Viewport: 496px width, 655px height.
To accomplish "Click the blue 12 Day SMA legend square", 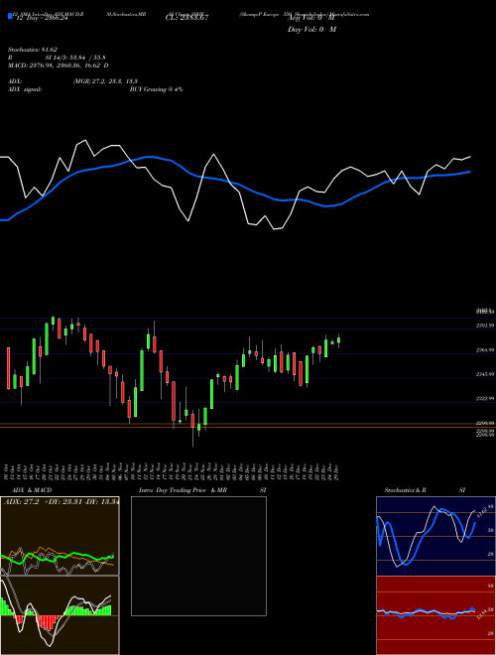I will (10, 17).
